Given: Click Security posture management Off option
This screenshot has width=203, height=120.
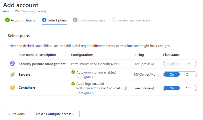Looking at the screenshot, I should pyautogui.click(x=188, y=64).
